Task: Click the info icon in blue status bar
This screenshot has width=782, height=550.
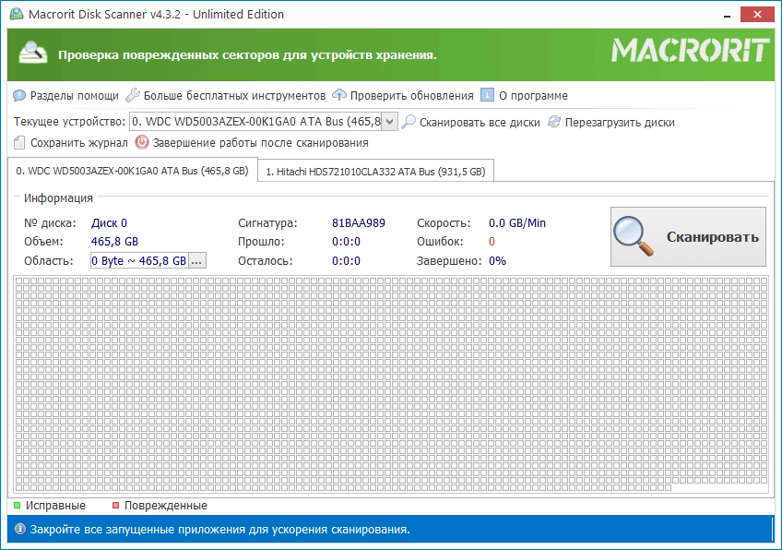Action: (x=20, y=529)
